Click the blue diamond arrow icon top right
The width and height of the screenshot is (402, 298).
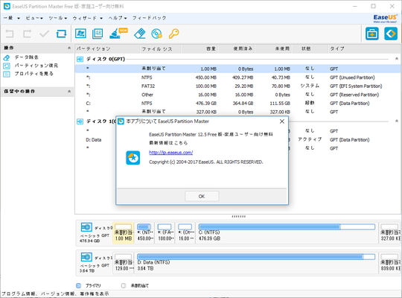(391, 34)
